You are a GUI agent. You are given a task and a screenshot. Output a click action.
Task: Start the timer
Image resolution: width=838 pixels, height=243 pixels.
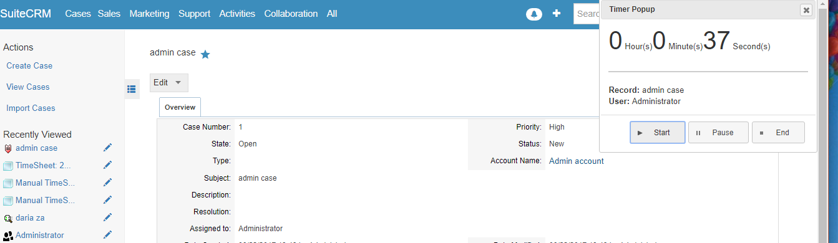tap(658, 133)
